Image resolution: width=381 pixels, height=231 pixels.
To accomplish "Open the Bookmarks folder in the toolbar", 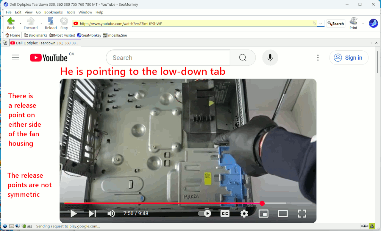I will pos(36,35).
